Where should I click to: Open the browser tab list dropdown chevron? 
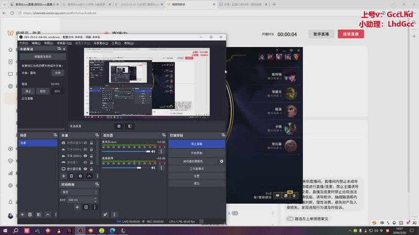[x=4, y=4]
